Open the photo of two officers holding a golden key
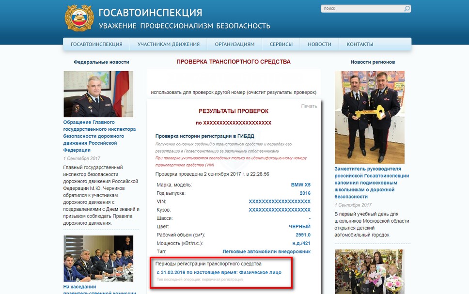469x294 pixels. pos(370,117)
